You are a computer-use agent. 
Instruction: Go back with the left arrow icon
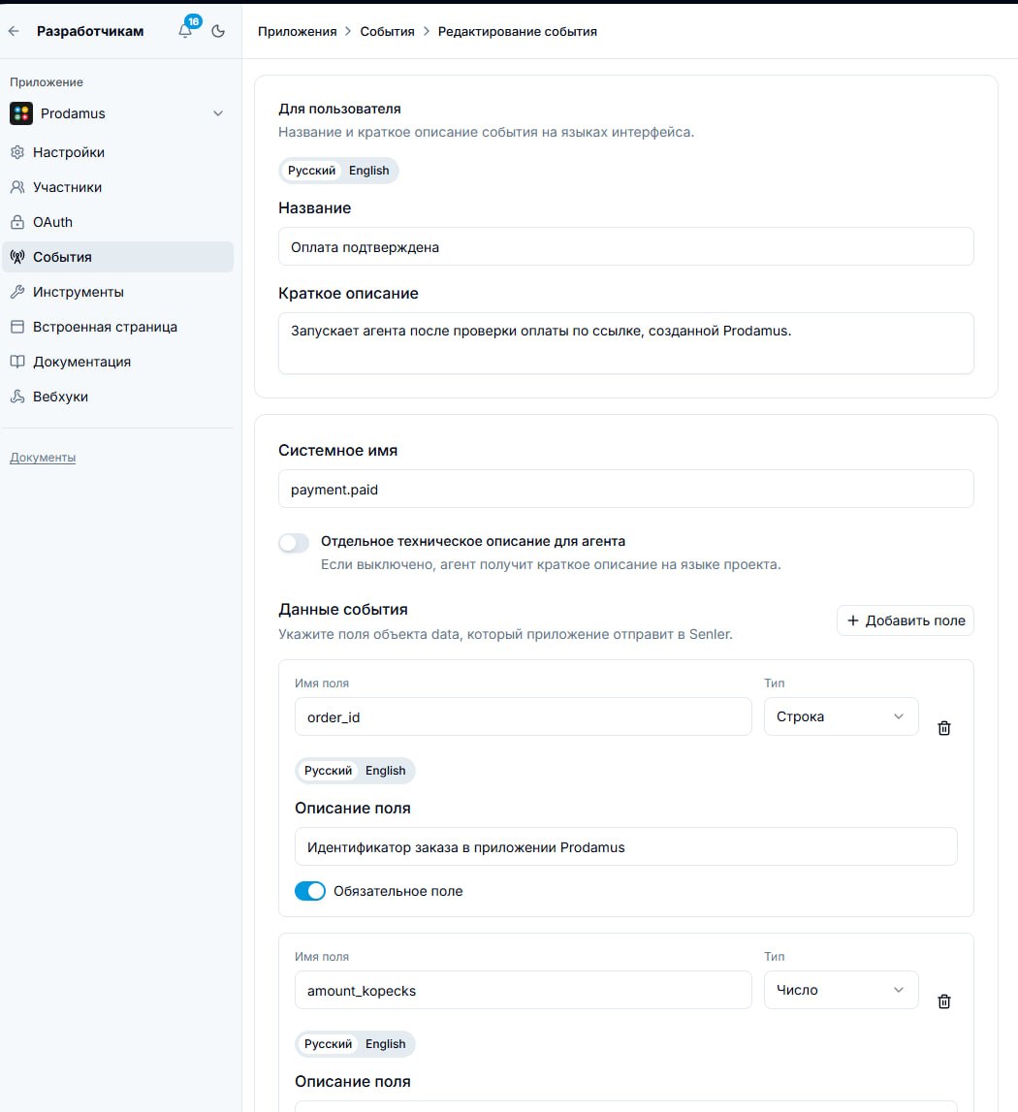[14, 31]
